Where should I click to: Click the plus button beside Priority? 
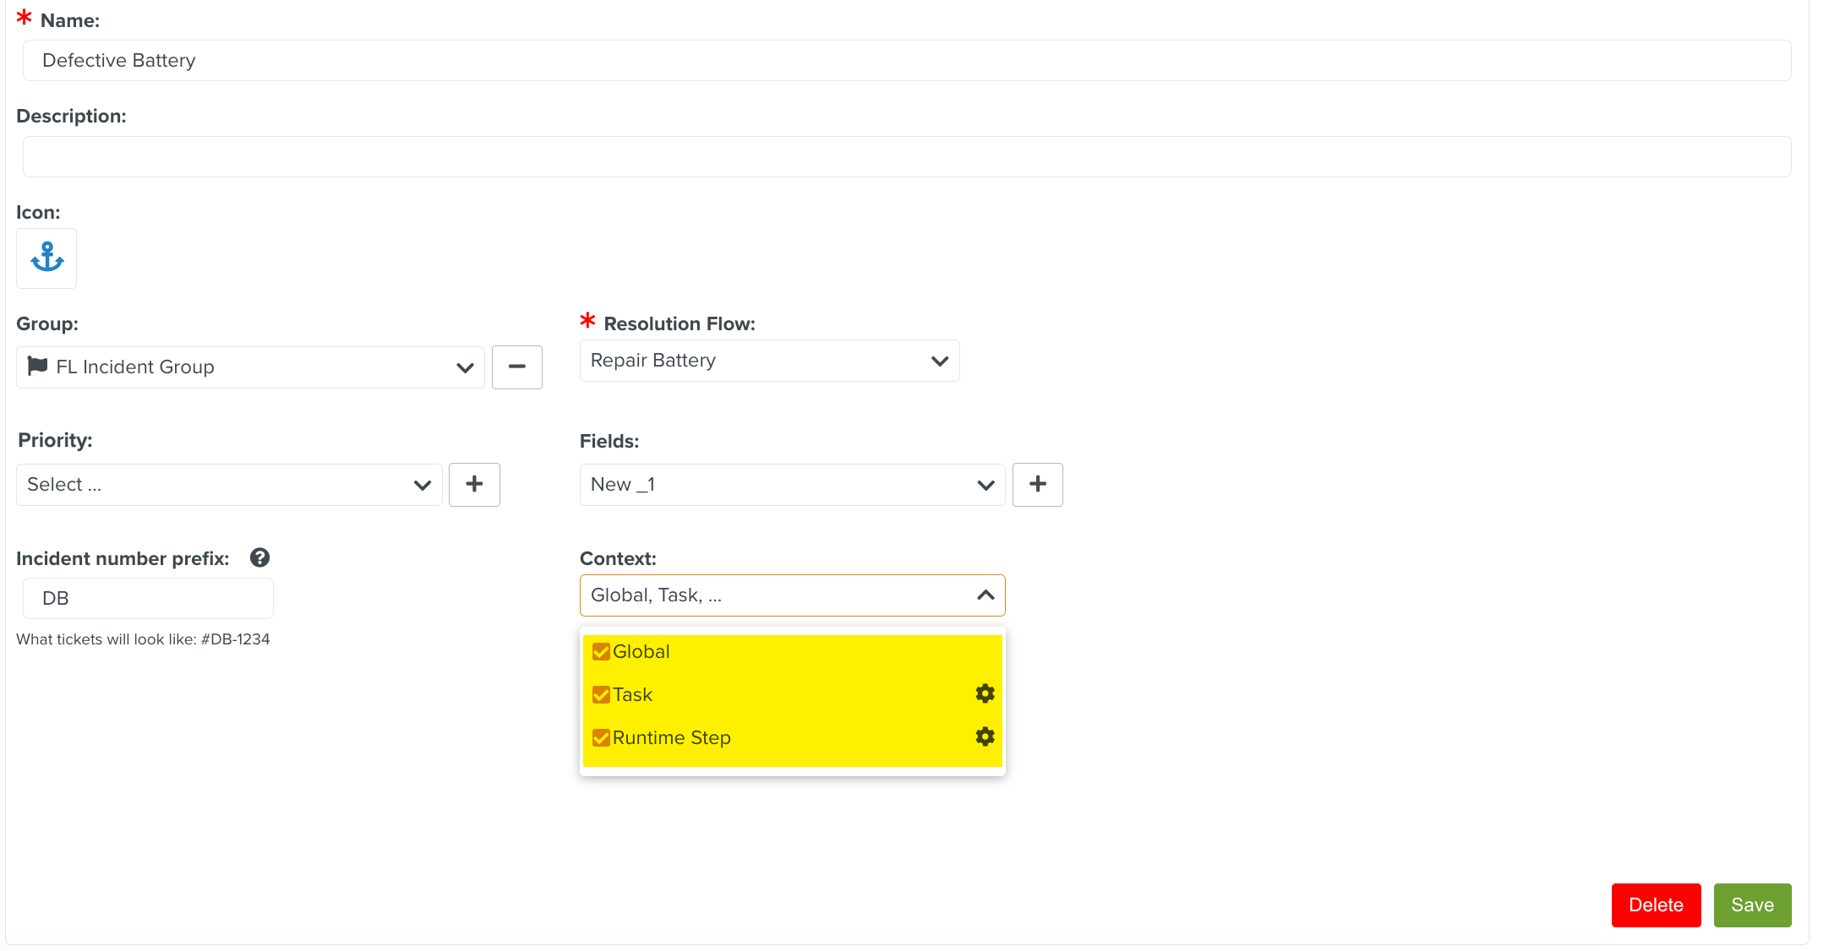click(x=474, y=484)
